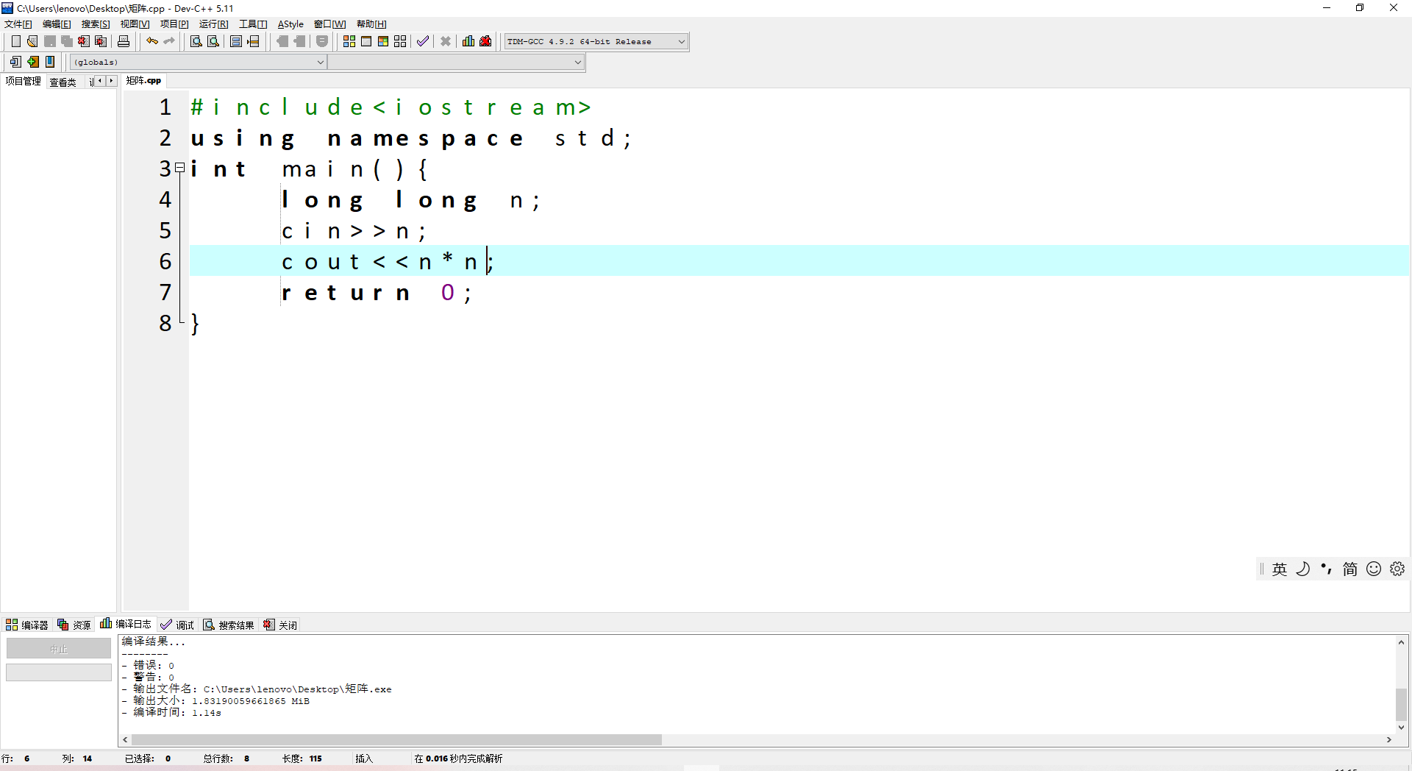Open the 工具[T] menu
Screen dimensions: 1412x771
253,24
